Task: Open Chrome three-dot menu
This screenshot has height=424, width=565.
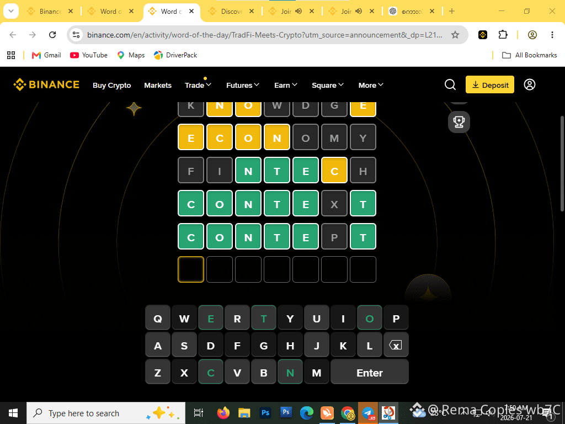Action: point(552,35)
